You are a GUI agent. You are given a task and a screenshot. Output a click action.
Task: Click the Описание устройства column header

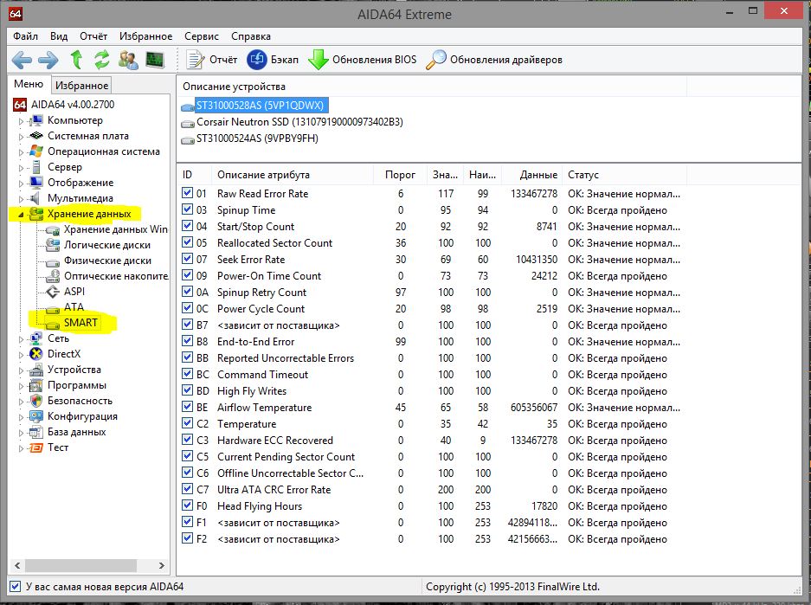coord(432,87)
